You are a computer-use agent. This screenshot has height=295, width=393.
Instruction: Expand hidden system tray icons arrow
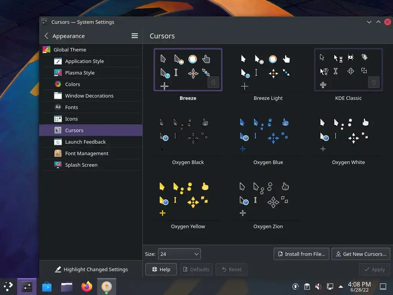pyautogui.click(x=341, y=287)
